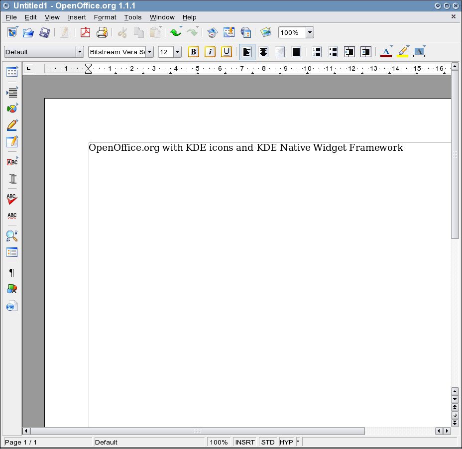
Task: Toggle Bold formatting
Action: click(194, 52)
